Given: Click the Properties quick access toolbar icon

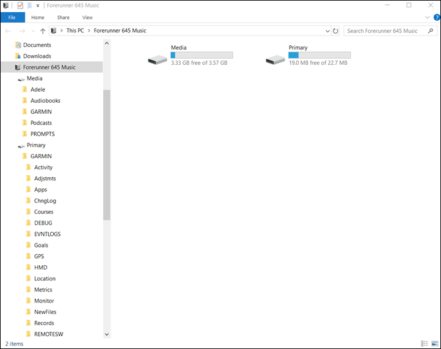Looking at the screenshot, I should 20,6.
